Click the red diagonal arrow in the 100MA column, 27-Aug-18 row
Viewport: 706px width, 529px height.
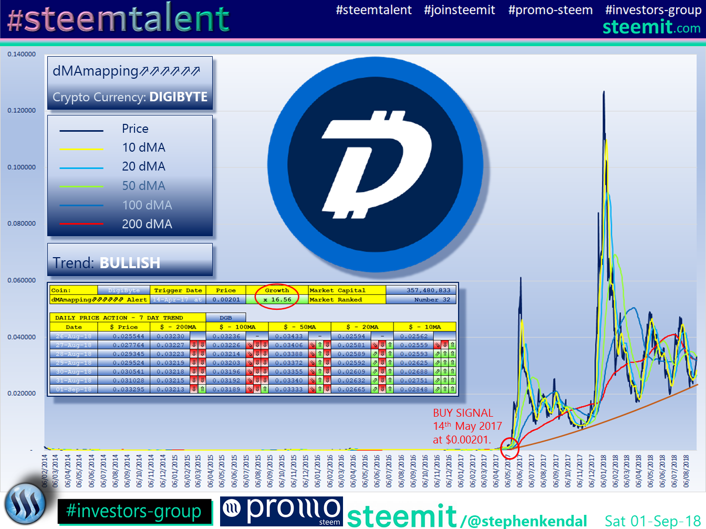click(250, 345)
